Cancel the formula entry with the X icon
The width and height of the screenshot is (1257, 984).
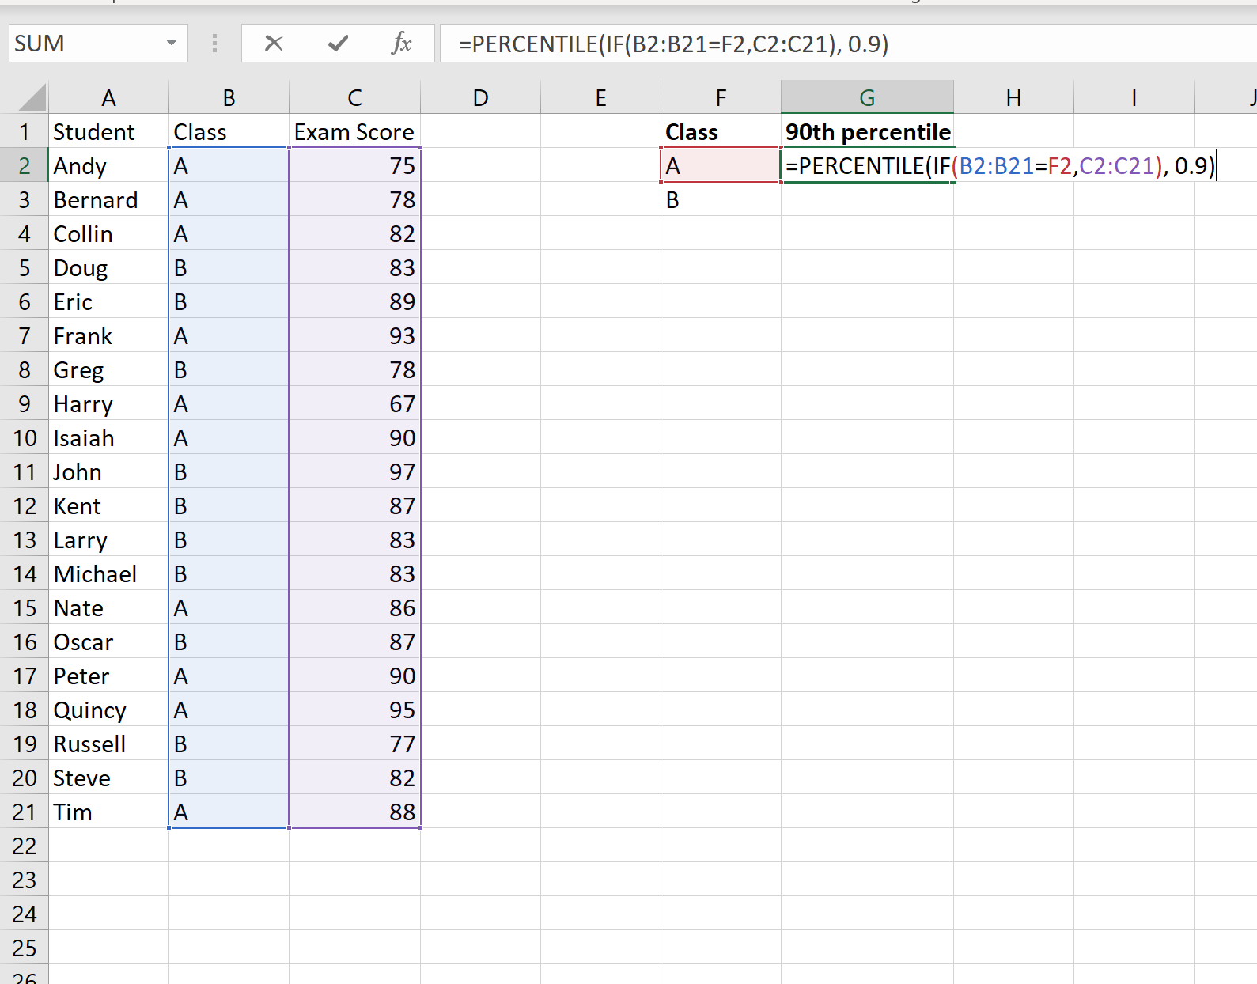pos(274,44)
